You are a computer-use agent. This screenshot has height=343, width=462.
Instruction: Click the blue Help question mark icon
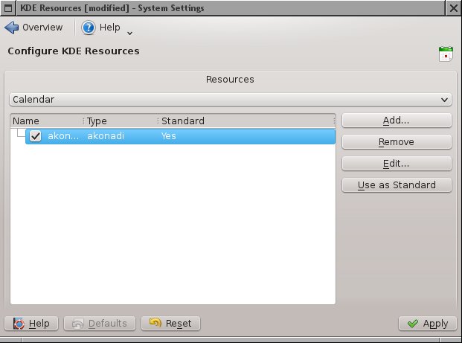point(89,28)
